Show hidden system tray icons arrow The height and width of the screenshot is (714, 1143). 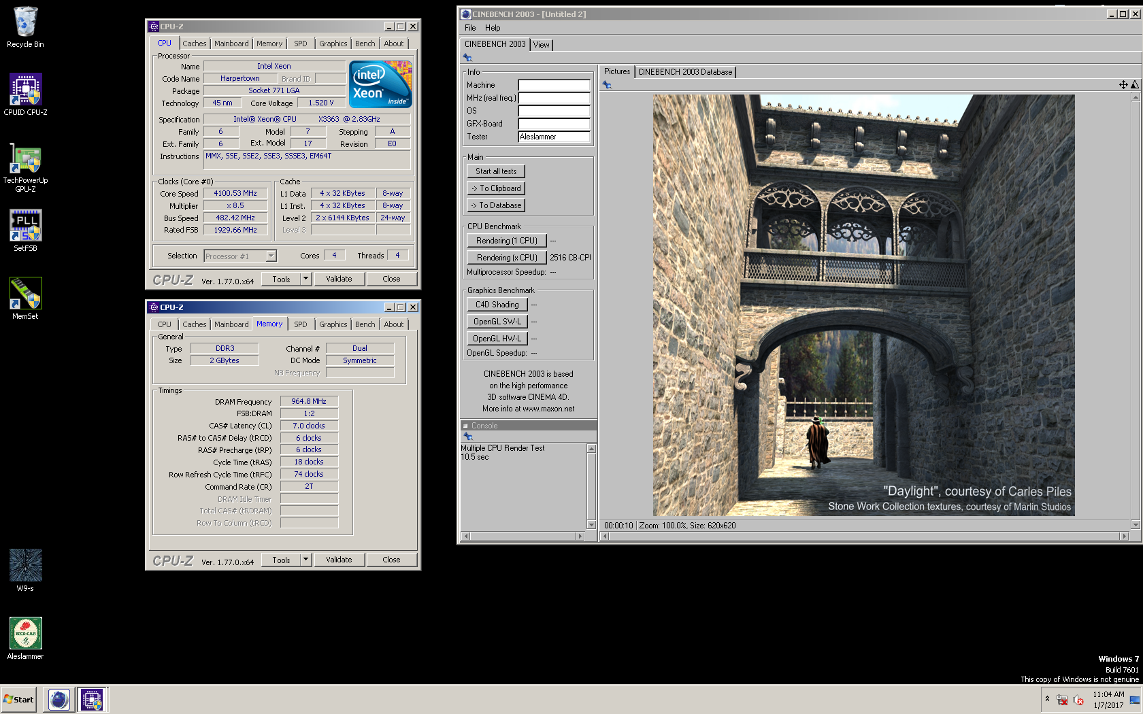click(x=1047, y=699)
